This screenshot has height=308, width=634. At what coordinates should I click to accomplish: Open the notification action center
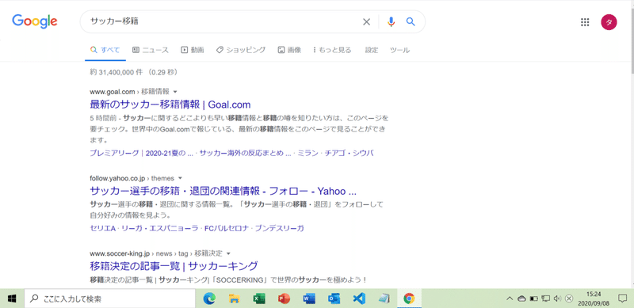click(622, 298)
